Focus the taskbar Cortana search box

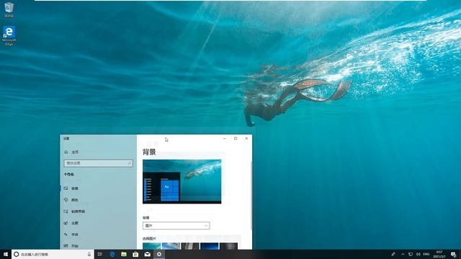coord(53,254)
